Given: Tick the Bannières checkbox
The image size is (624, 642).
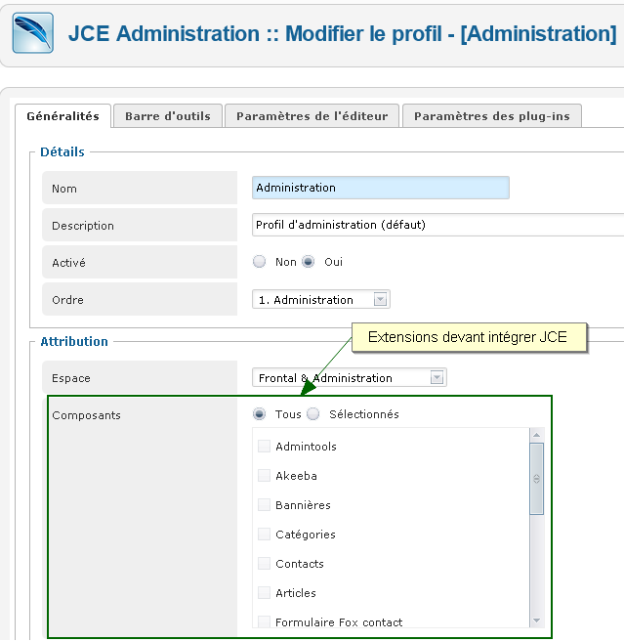Looking at the screenshot, I should (264, 505).
